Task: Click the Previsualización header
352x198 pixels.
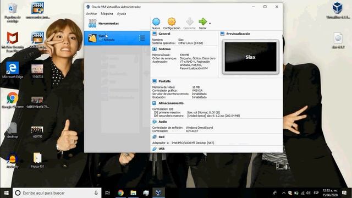Action: tap(238, 34)
